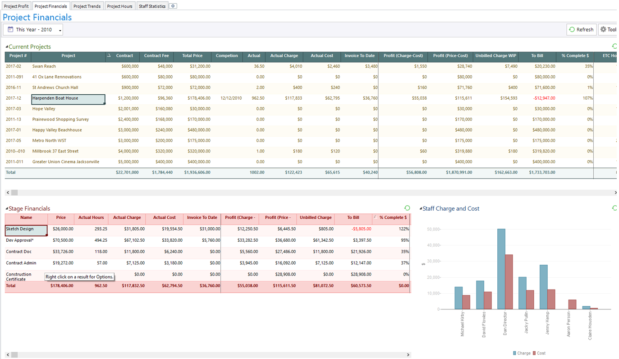The image size is (619, 359).
Task: Switch to the Project Trends tab
Action: tap(87, 6)
